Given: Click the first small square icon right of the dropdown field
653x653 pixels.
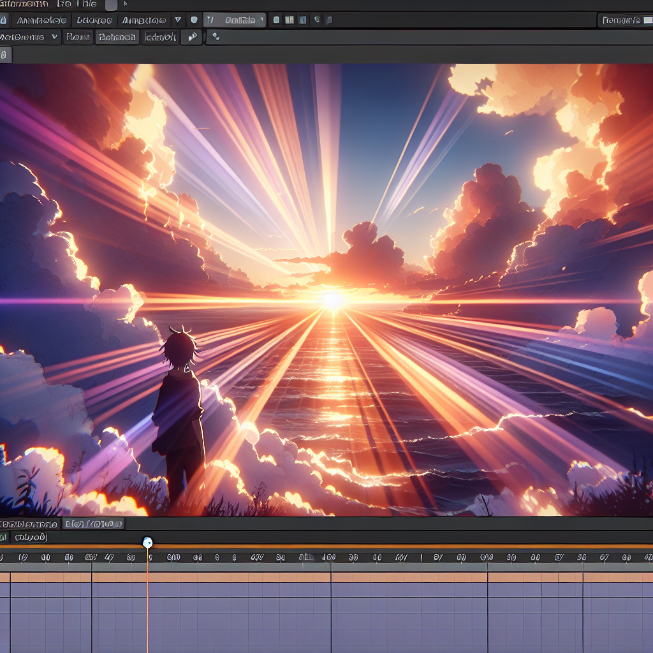Looking at the screenshot, I should 276,20.
